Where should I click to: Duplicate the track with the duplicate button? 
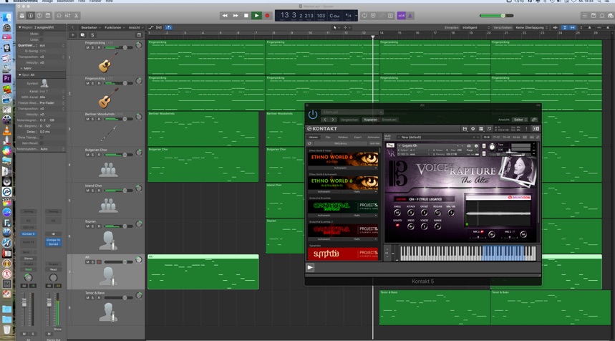tap(82, 35)
